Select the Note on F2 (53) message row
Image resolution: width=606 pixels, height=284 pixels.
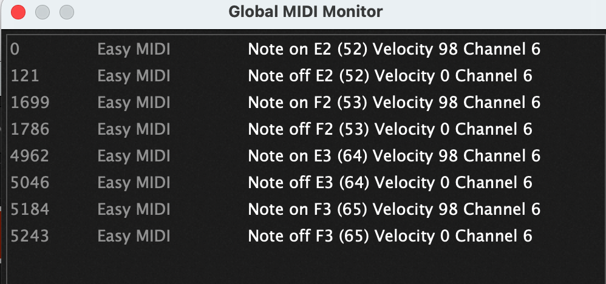[306, 103]
